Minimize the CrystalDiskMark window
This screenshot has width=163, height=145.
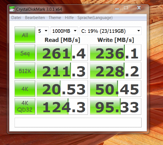(117, 8)
